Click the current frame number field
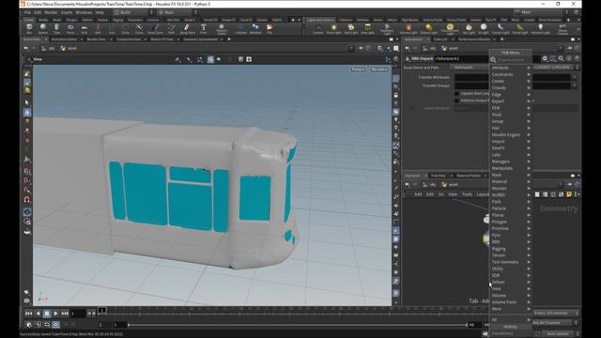The height and width of the screenshot is (338, 601). [x=78, y=314]
